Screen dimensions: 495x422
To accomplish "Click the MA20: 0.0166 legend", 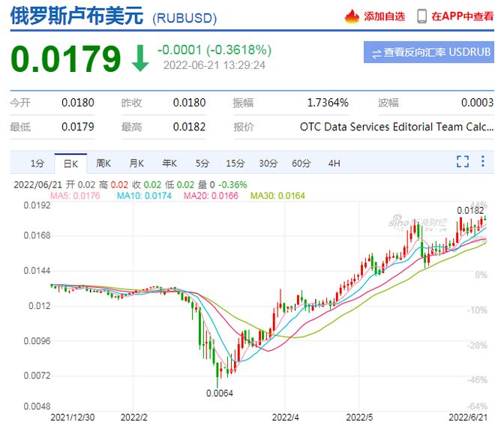I will tap(211, 196).
